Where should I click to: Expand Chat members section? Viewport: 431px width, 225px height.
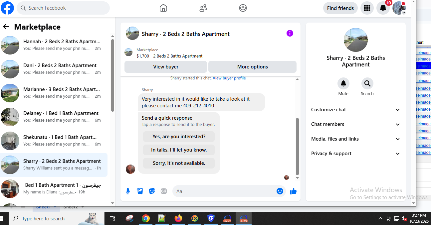coord(355,124)
